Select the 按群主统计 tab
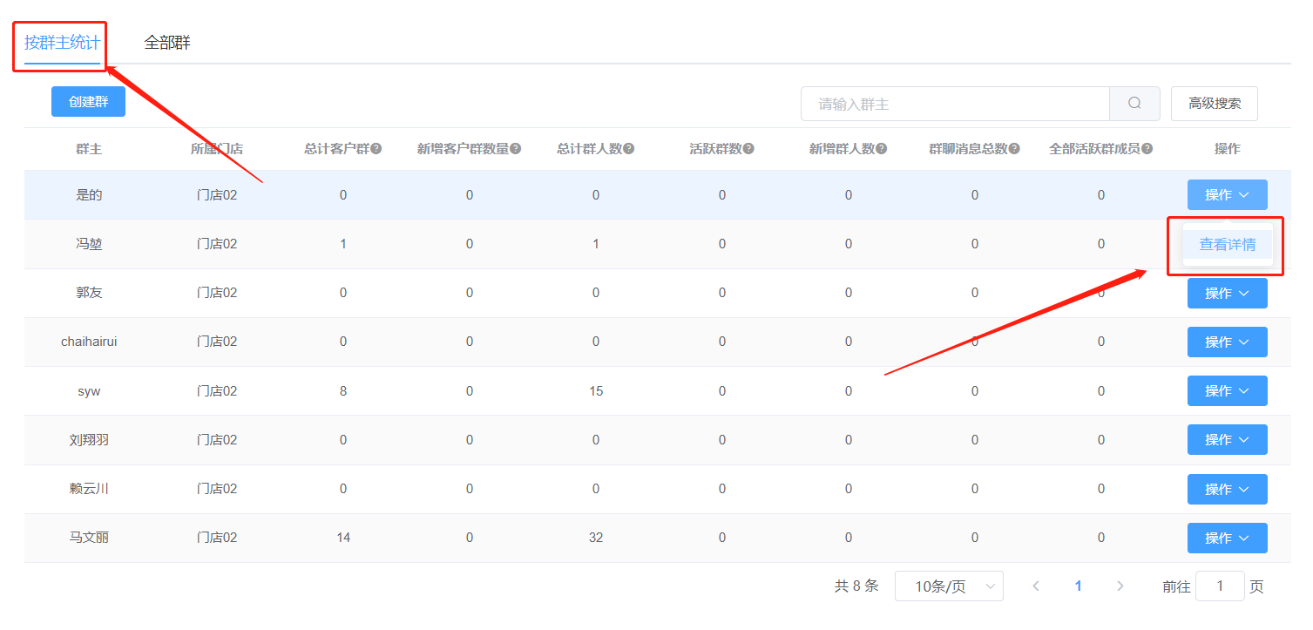This screenshot has width=1313, height=630. click(62, 43)
